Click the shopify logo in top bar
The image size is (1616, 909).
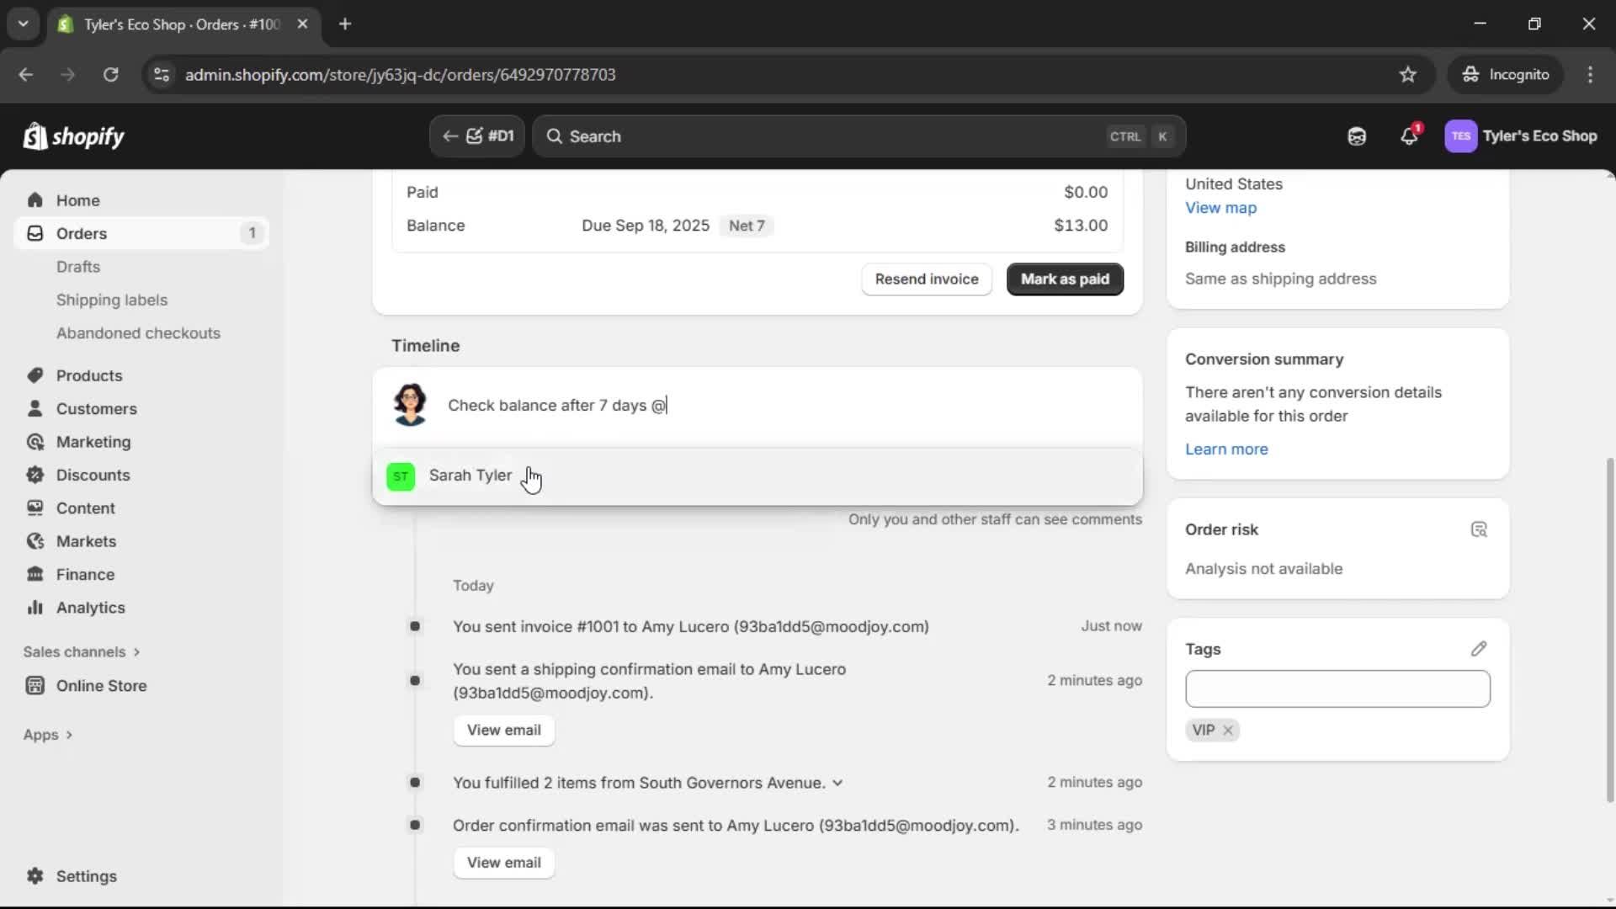click(73, 136)
